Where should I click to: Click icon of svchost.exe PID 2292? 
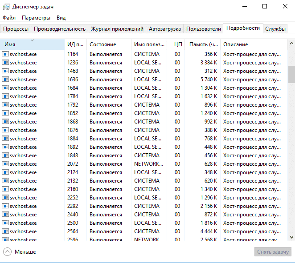[x=5, y=206]
